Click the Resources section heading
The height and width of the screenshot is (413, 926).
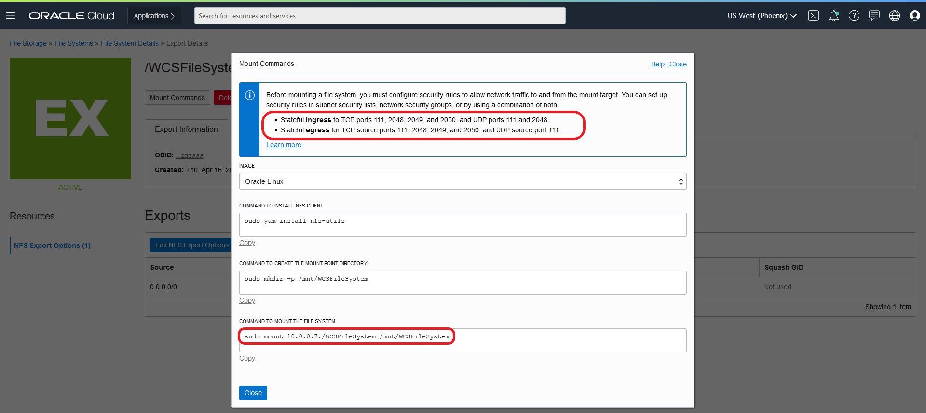click(x=32, y=216)
